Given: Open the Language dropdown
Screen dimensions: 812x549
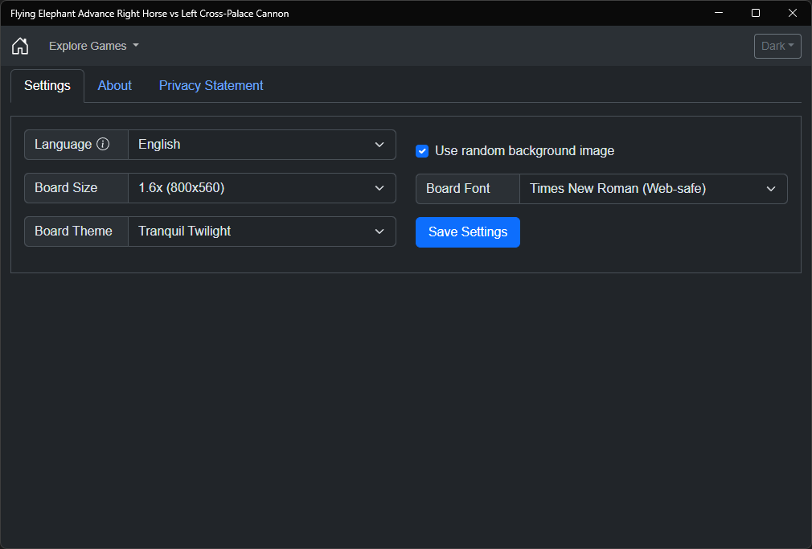Looking at the screenshot, I should 261,145.
